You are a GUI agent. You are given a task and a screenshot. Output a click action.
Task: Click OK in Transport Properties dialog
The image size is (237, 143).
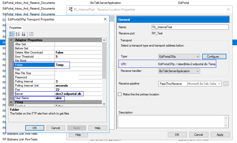35,128
